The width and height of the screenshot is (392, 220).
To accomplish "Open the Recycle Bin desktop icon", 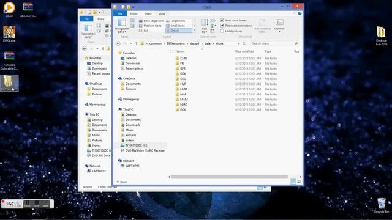I will 381,205.
